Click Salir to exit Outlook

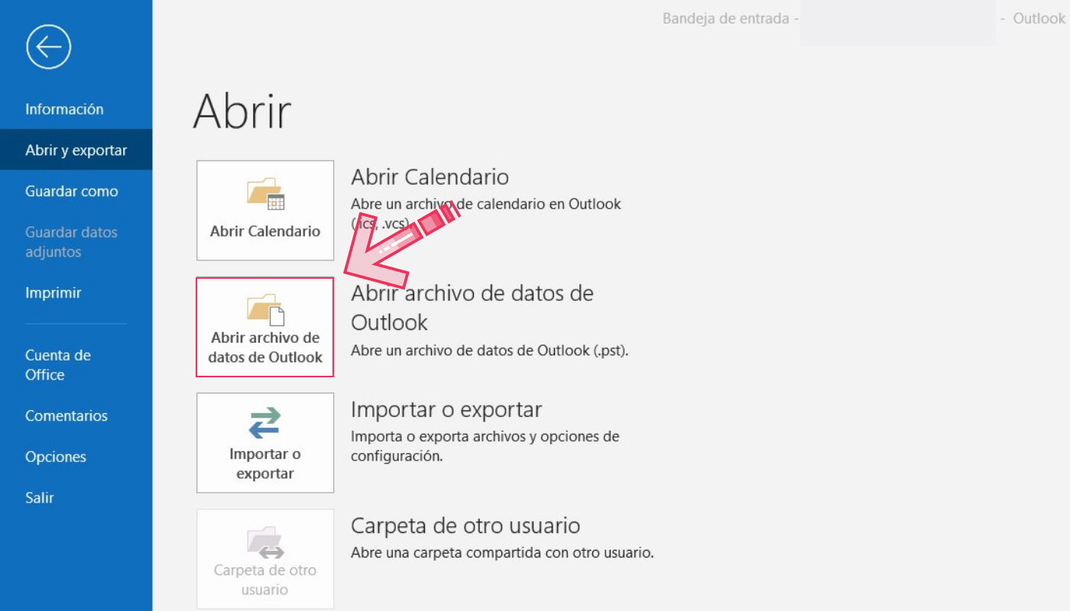40,498
